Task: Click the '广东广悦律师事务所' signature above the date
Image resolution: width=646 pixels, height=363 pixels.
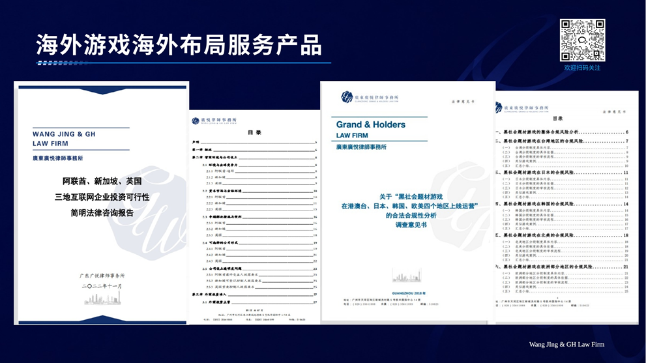Action: coord(102,276)
